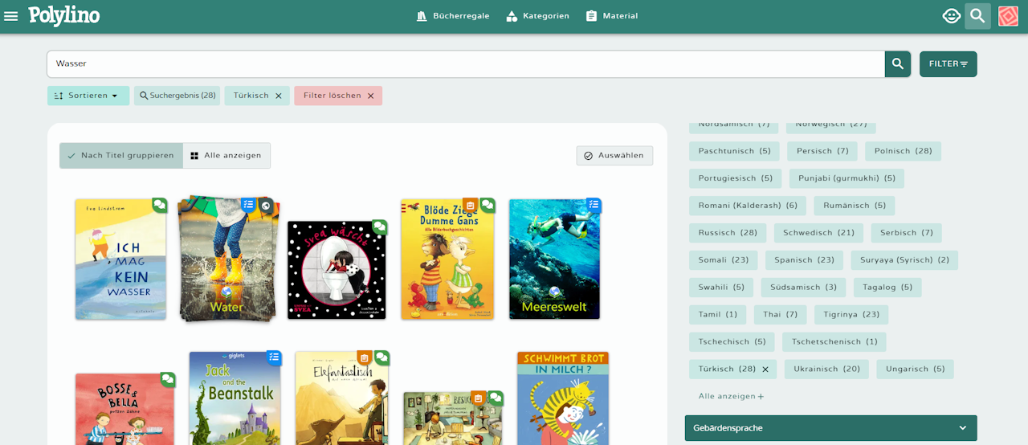Image resolution: width=1028 pixels, height=445 pixels.
Task: Click the quiz icon on Meereswelt cover
Action: (x=594, y=205)
